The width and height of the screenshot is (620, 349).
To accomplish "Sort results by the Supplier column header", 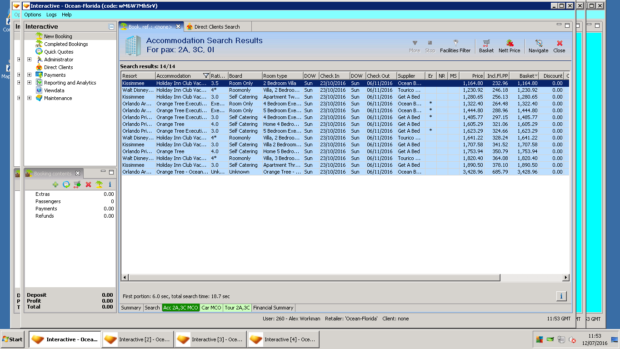I will click(x=410, y=76).
